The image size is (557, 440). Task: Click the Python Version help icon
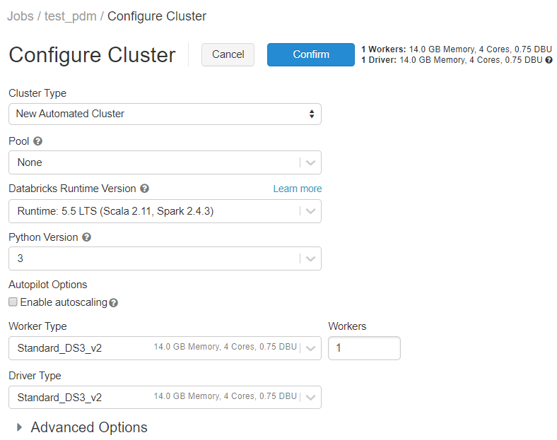tap(86, 237)
